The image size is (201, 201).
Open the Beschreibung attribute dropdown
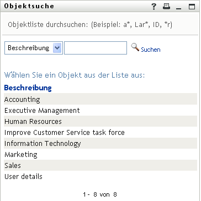pos(34,48)
